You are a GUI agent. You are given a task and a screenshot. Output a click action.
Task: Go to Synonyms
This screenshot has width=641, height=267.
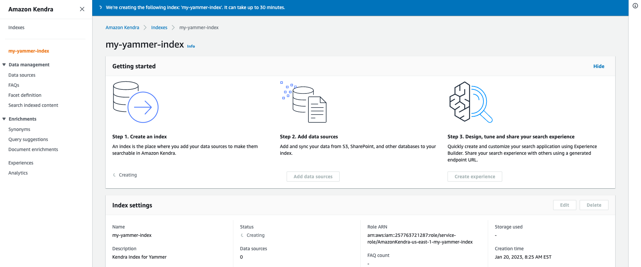(x=19, y=129)
